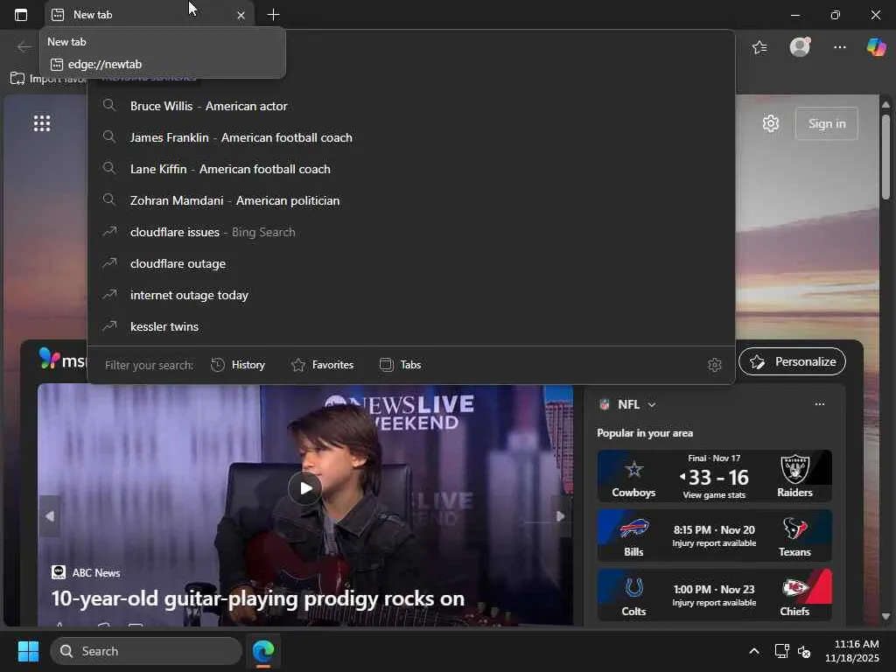
Task: Open taskbar clock and date
Action: coord(852,651)
